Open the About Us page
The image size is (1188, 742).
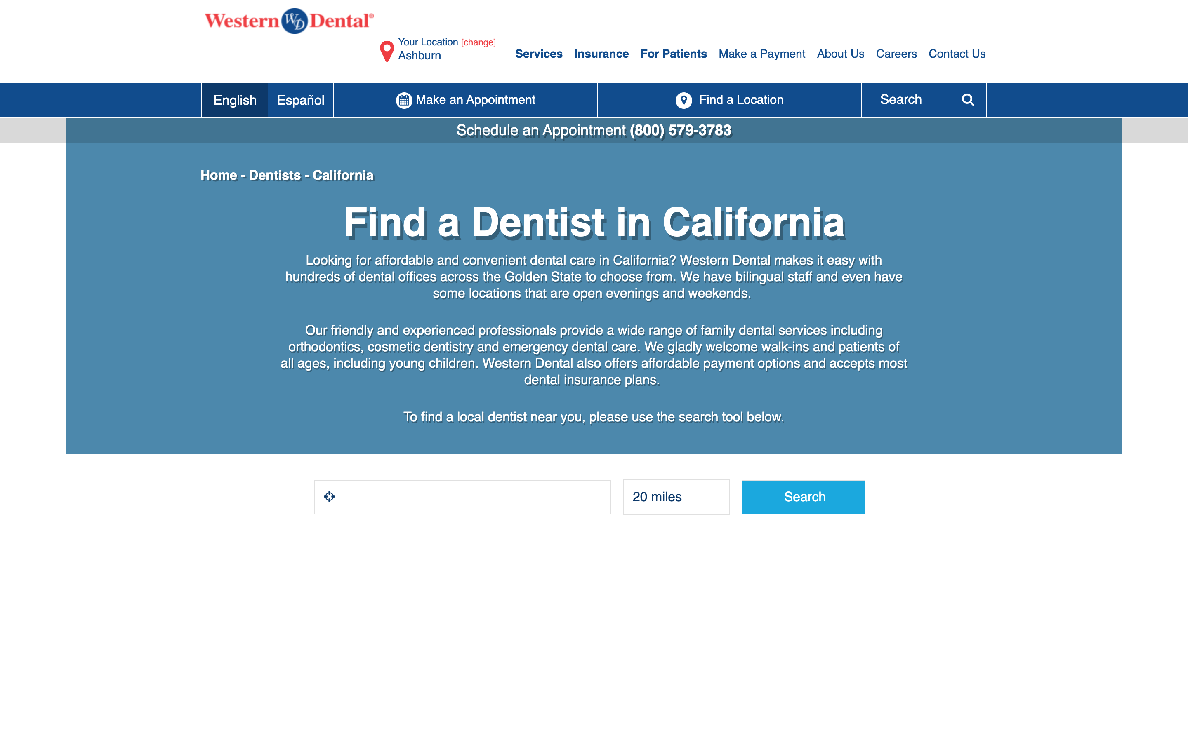840,54
